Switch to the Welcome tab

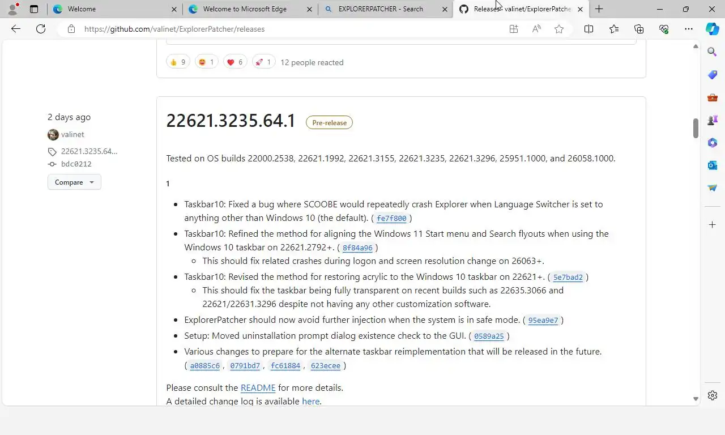113,9
